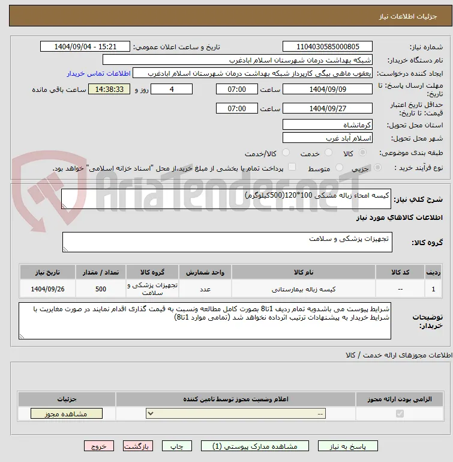Click the تاریخ نیاز column header

coord(47,272)
